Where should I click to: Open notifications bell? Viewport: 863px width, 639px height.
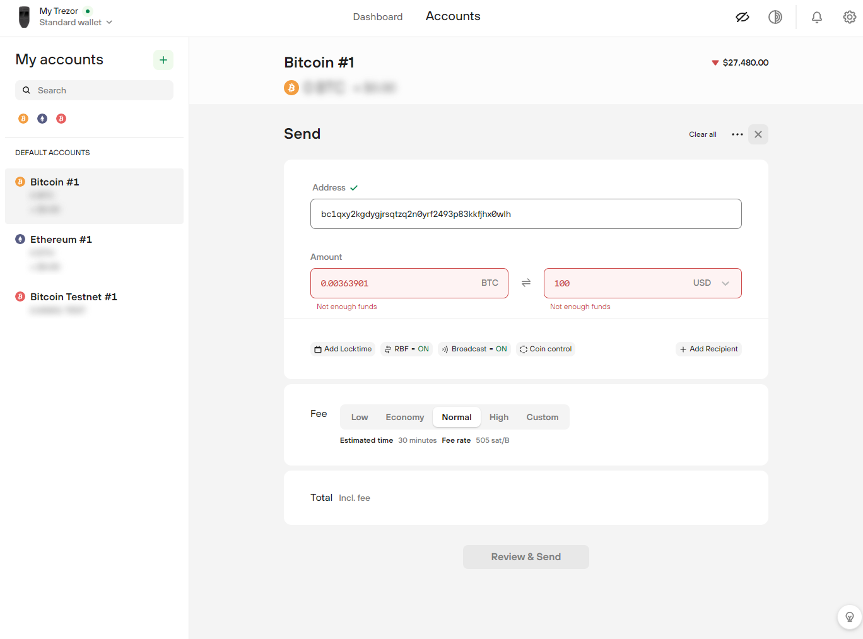(x=817, y=17)
